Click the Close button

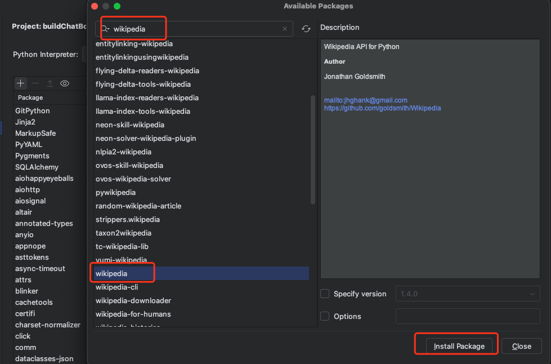pos(522,346)
